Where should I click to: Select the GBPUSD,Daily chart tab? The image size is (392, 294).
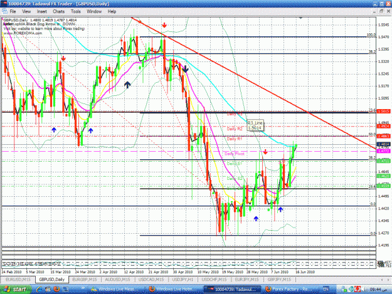click(x=52, y=279)
